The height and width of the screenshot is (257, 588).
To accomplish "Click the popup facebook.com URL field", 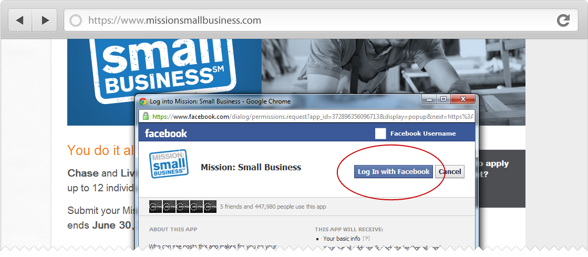I will [x=307, y=116].
